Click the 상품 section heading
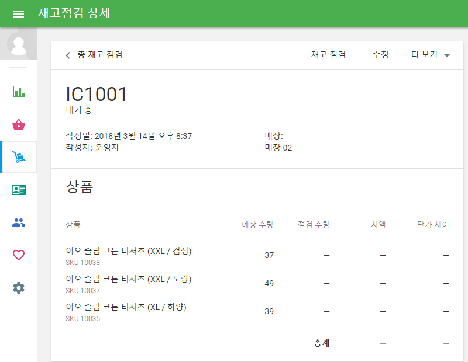The width and height of the screenshot is (468, 362). click(x=80, y=187)
